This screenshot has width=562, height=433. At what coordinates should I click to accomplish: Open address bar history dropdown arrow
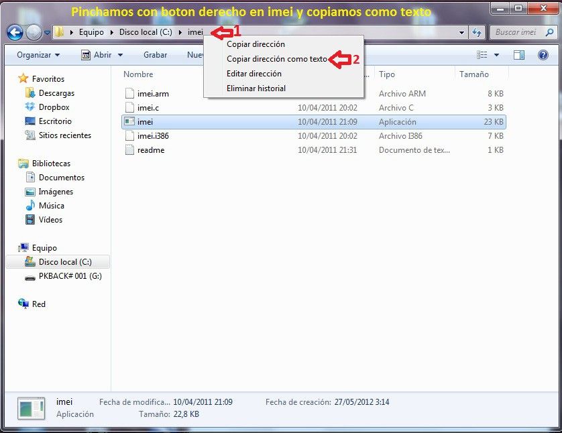click(x=461, y=33)
